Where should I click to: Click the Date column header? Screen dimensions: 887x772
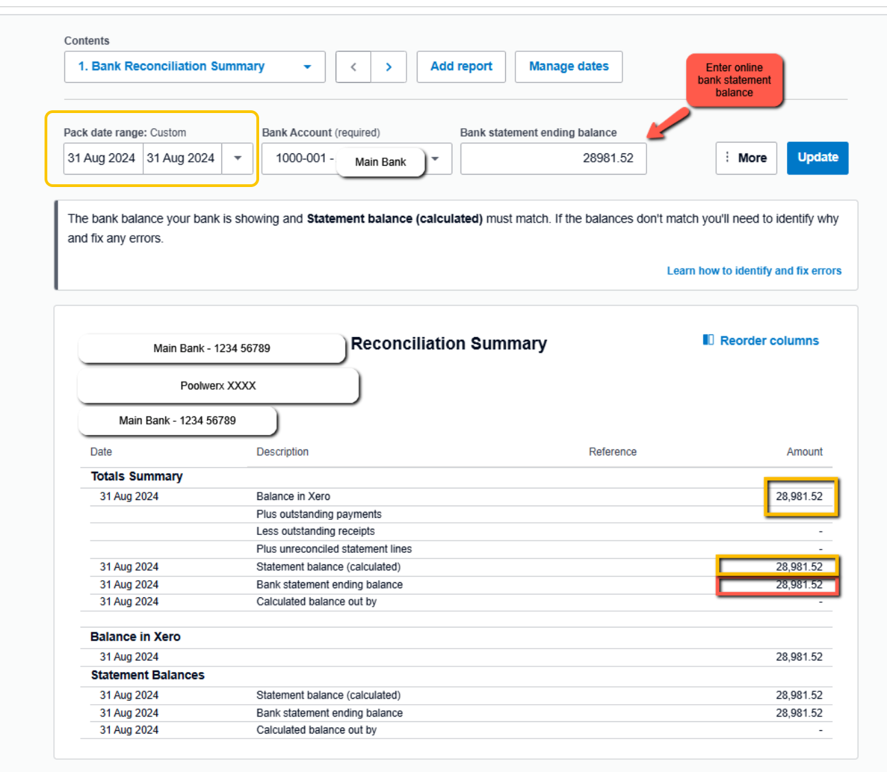(101, 451)
